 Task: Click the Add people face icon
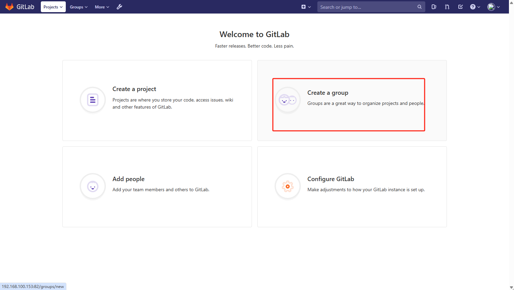click(x=93, y=186)
